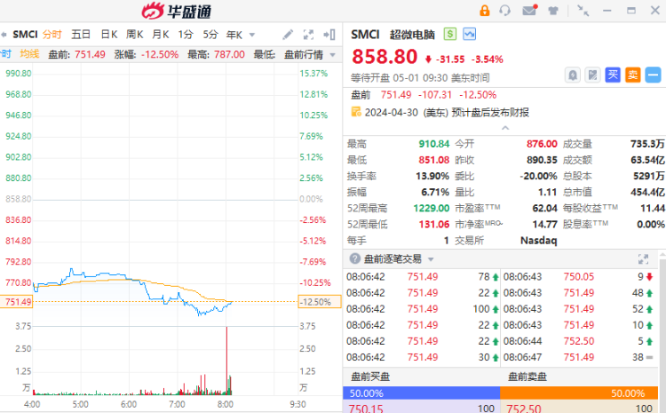Click the 751.49 price marker on chart axis
Viewport: 666px width, 413px height.
pyautogui.click(x=17, y=302)
